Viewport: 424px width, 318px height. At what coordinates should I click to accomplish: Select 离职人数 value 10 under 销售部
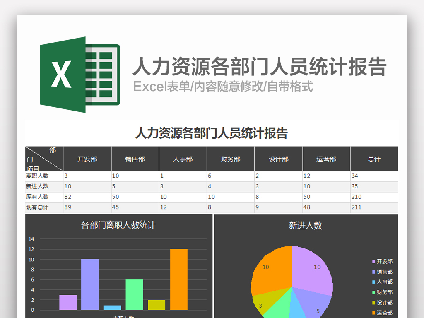click(x=135, y=176)
